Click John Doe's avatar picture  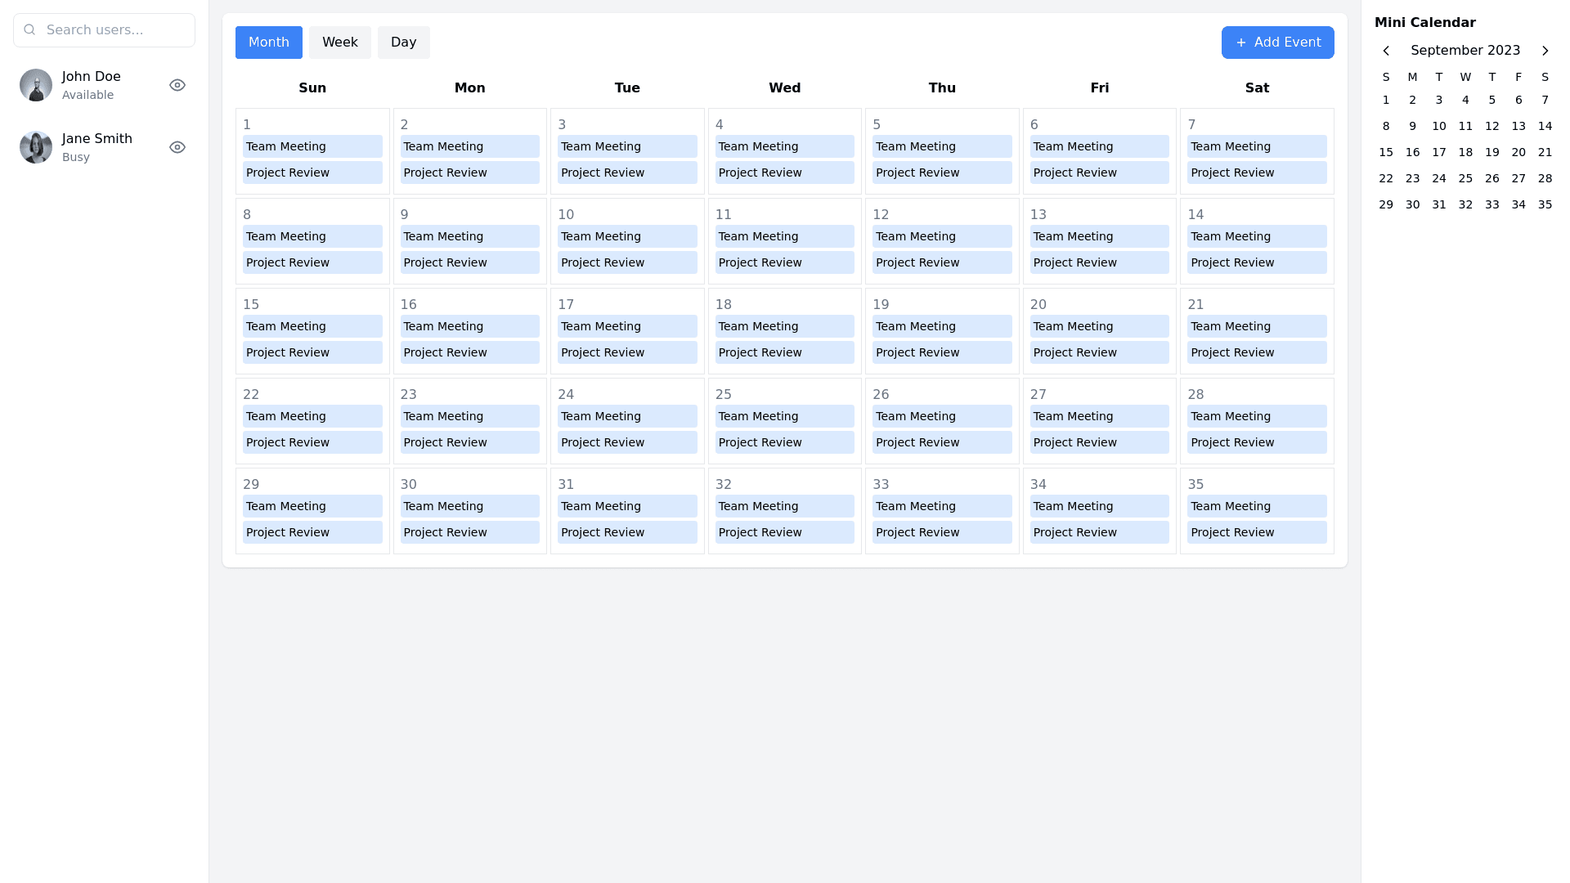coord(36,85)
